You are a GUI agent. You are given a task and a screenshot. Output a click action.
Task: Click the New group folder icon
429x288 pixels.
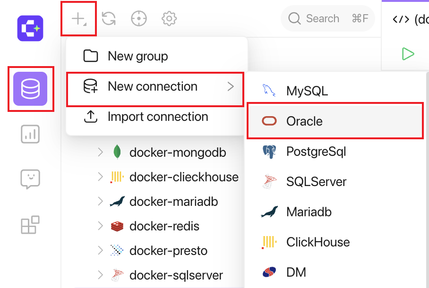(x=91, y=56)
